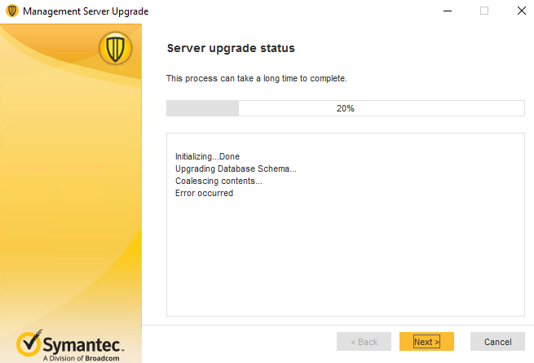
Task: Click the 20% progress label
Action: pyautogui.click(x=345, y=108)
